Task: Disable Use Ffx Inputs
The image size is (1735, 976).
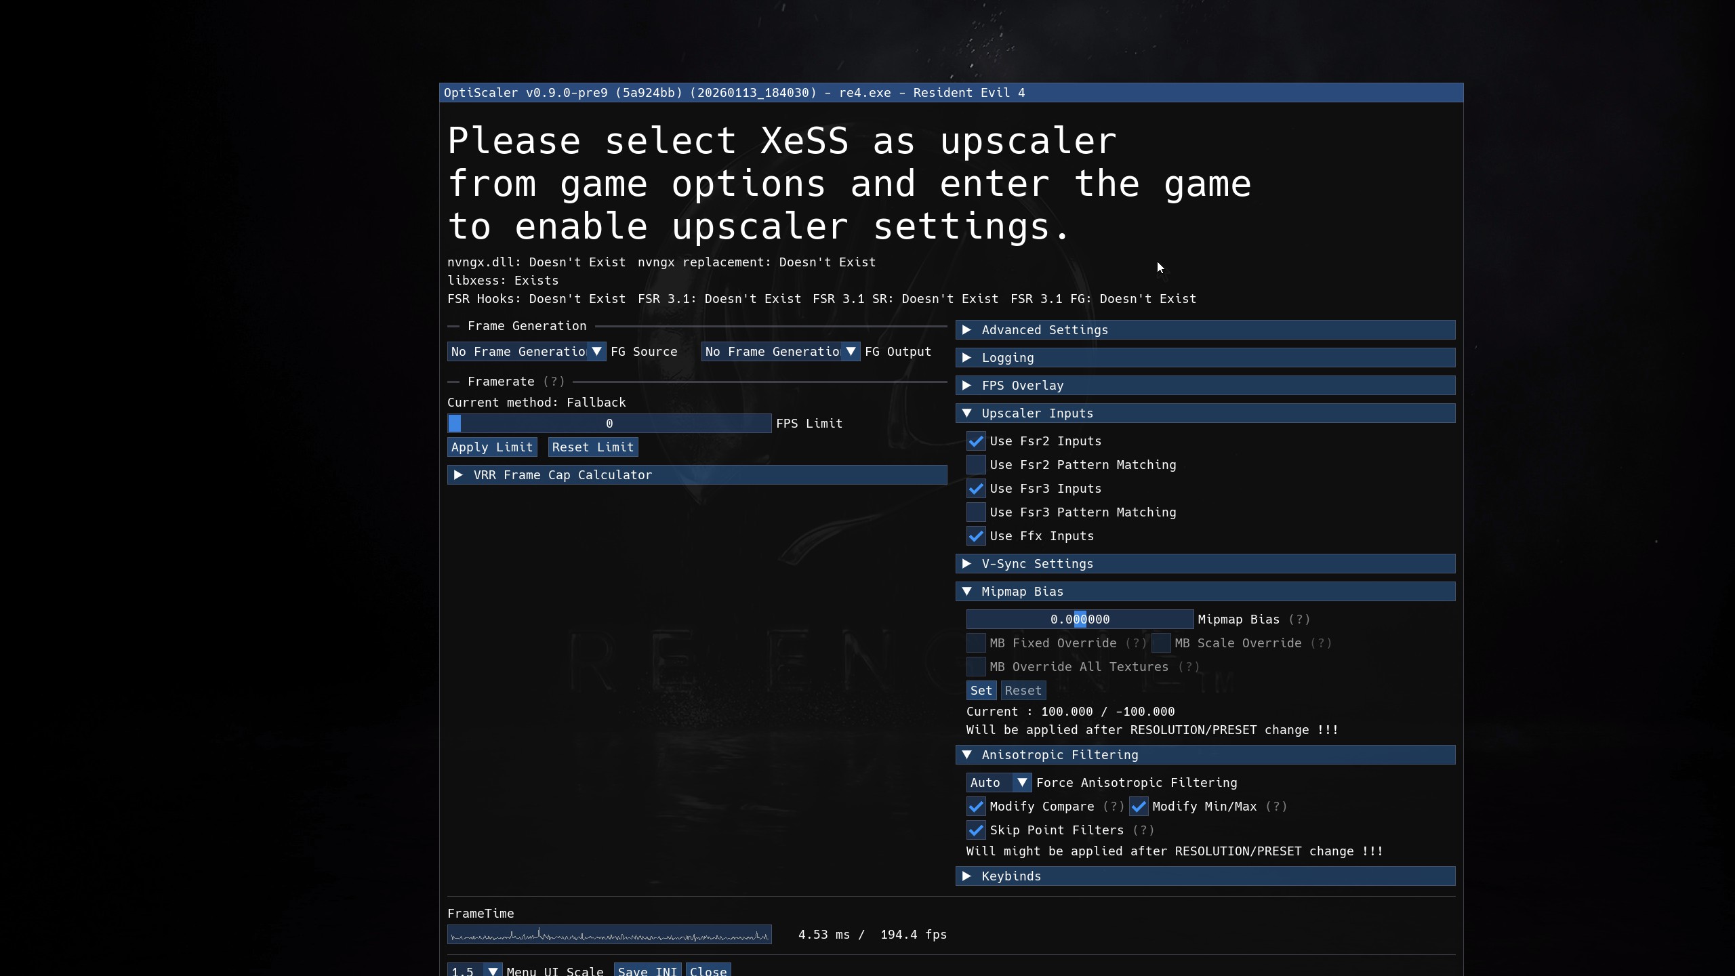Action: pos(976,536)
